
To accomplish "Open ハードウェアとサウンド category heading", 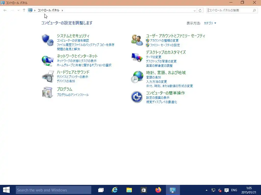I will tap(73, 72).
